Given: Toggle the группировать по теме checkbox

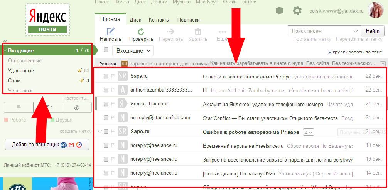Looking at the screenshot, I should 330,52.
